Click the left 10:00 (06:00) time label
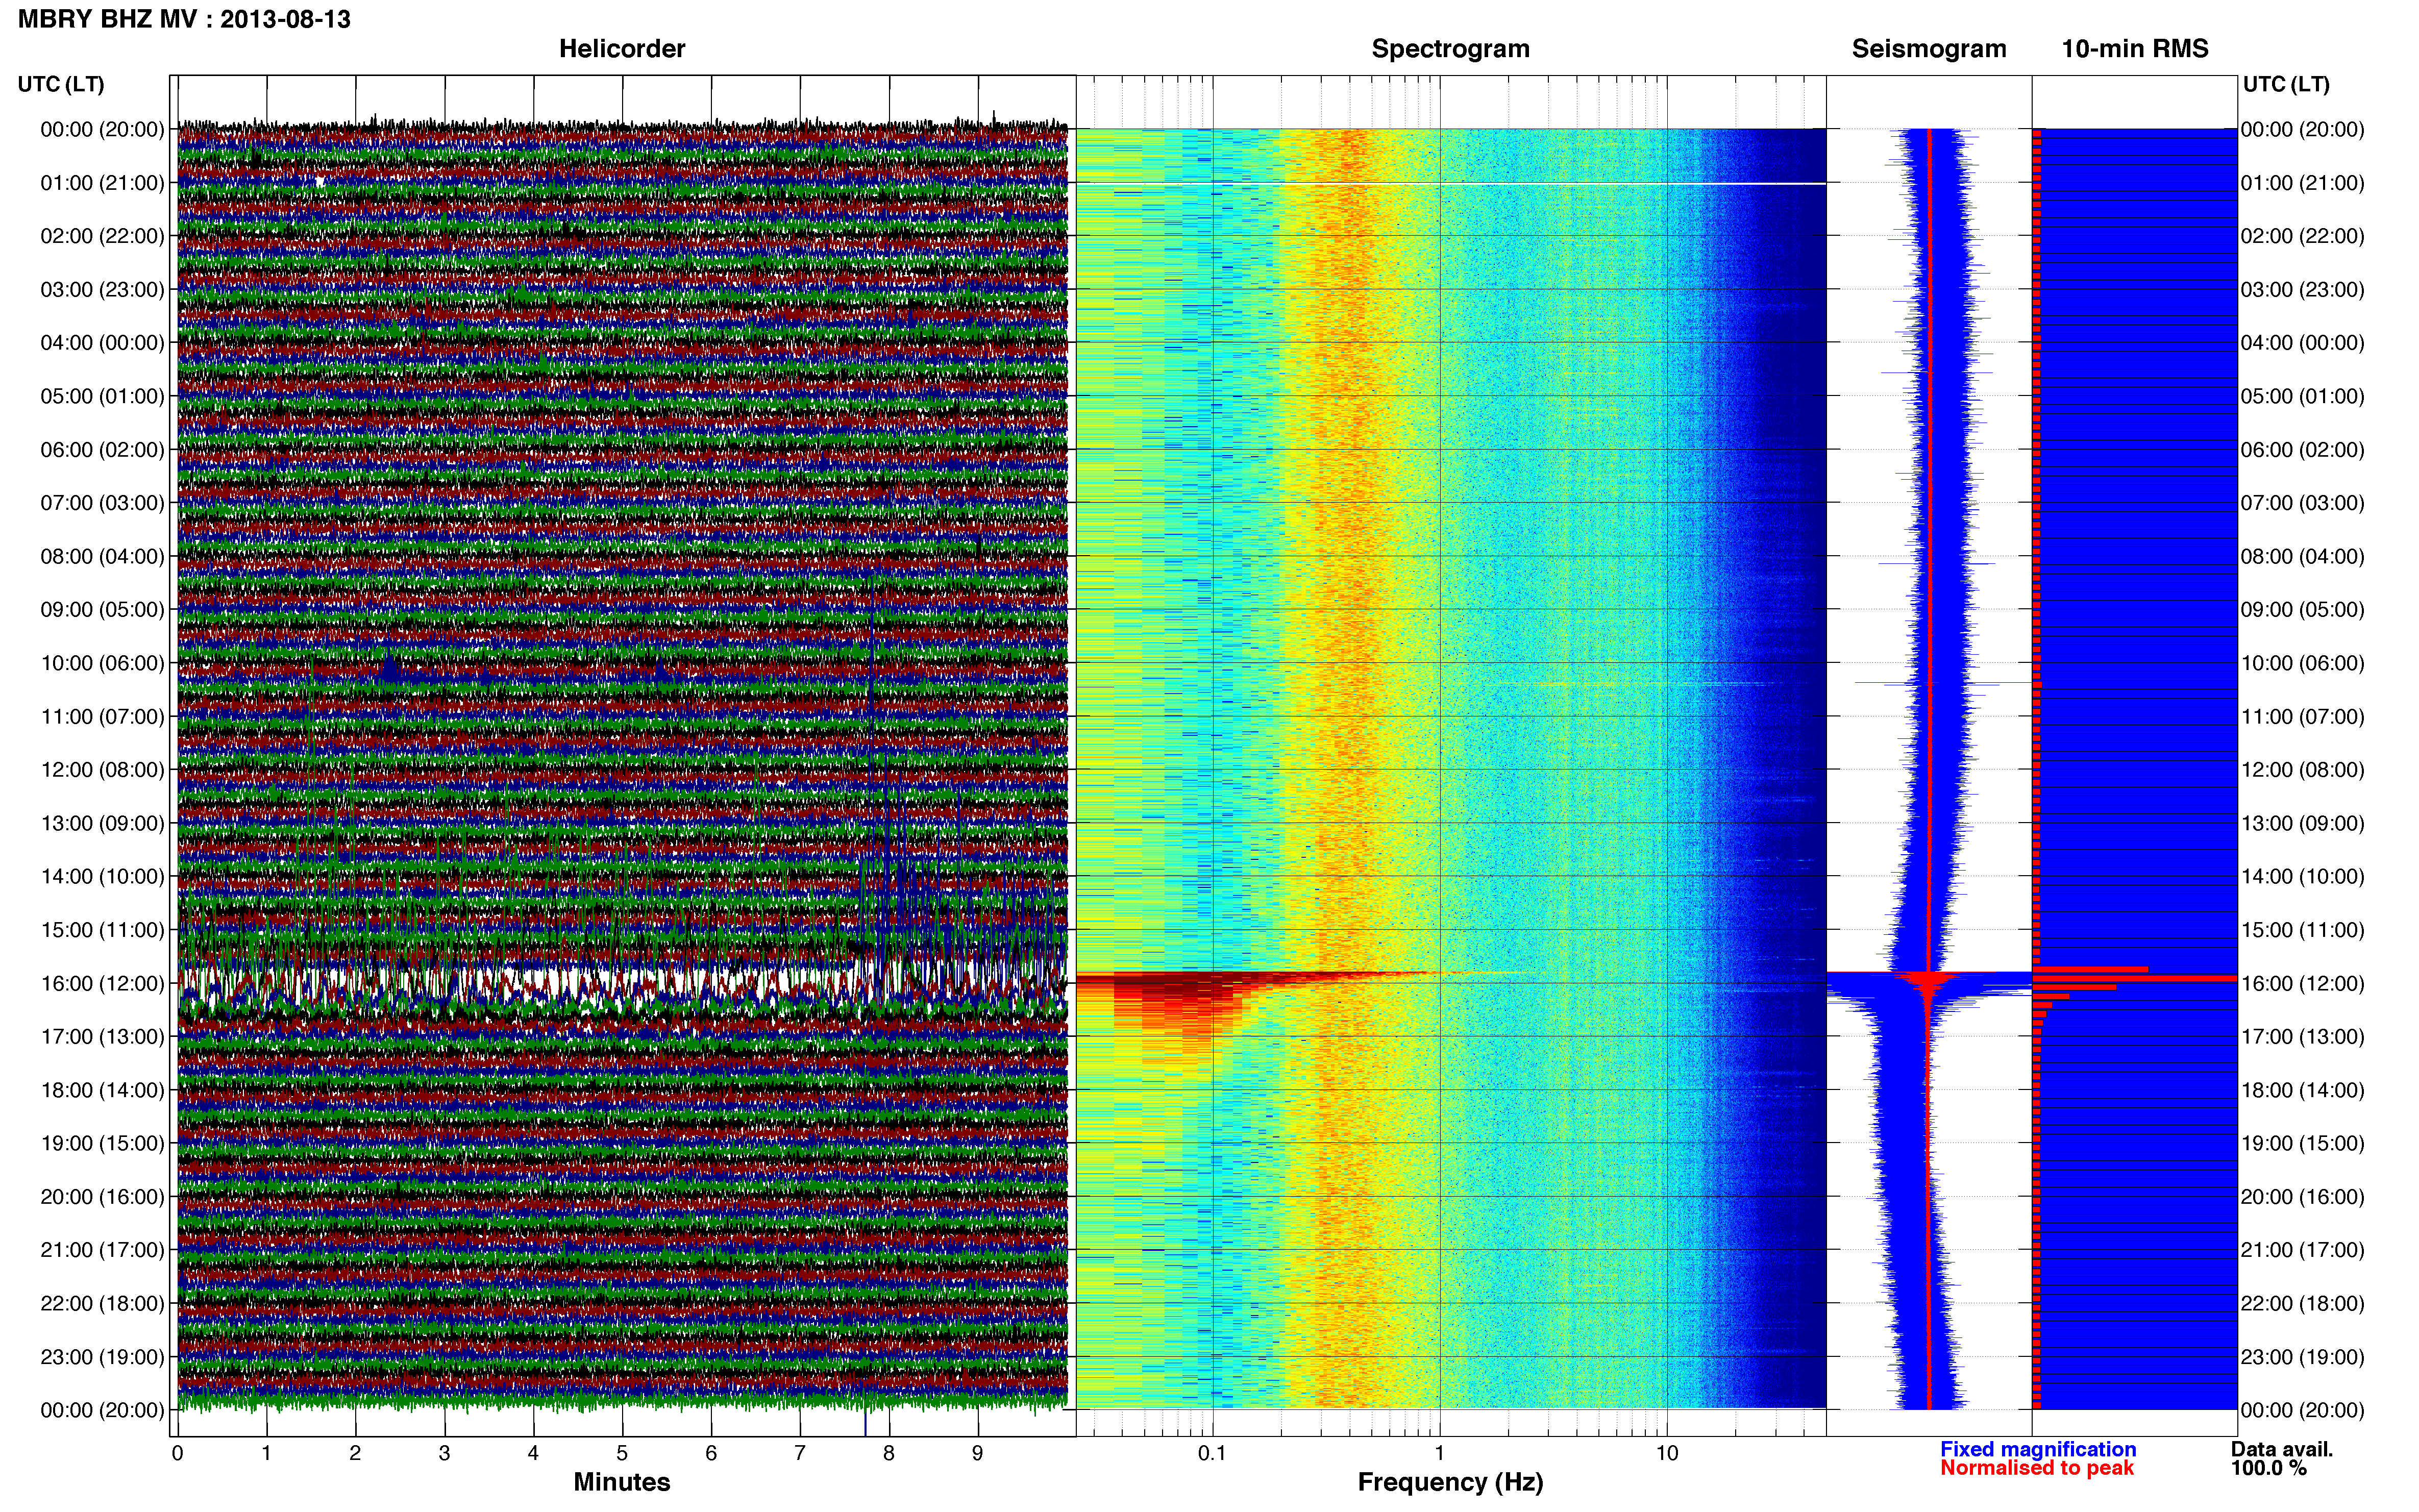The image size is (2419, 1512). (x=102, y=663)
